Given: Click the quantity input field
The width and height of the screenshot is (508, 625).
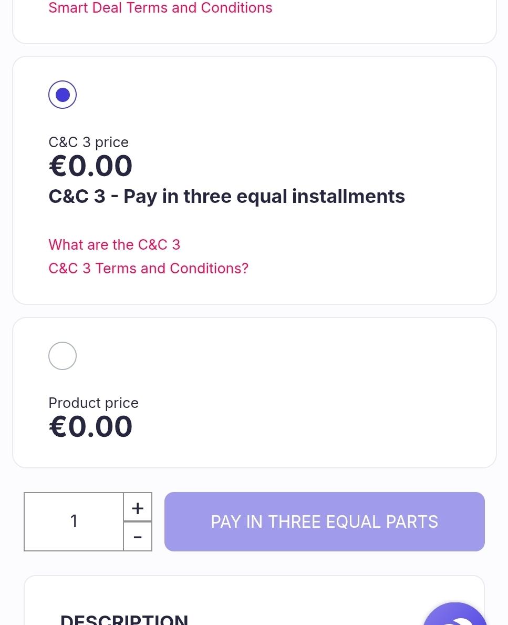Looking at the screenshot, I should (x=74, y=521).
